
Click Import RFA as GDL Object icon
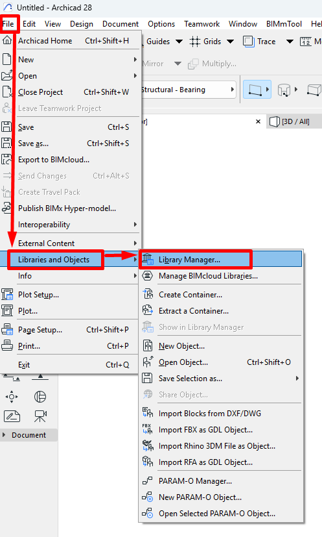pyautogui.click(x=148, y=462)
